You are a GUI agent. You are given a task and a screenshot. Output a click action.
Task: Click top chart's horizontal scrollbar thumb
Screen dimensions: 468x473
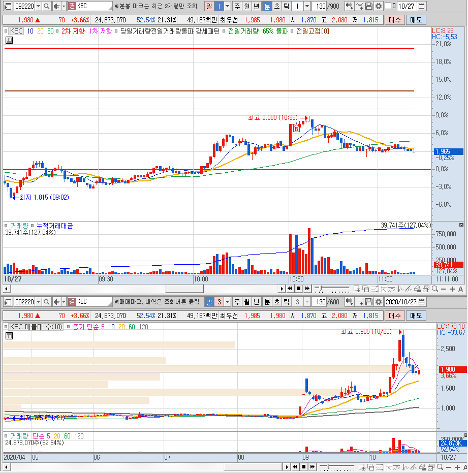pos(184,289)
